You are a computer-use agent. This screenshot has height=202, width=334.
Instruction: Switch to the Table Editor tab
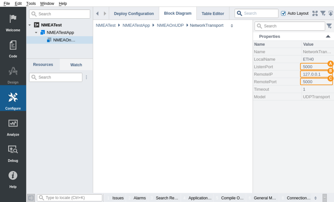coord(213,14)
